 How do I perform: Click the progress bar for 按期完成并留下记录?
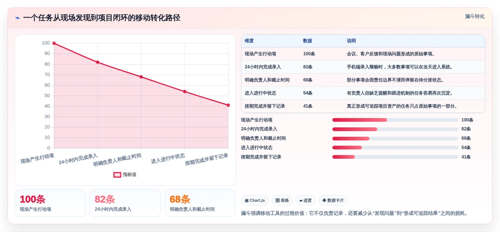pos(395,157)
